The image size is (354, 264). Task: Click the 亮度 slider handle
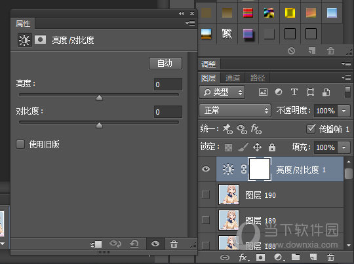[x=100, y=98]
